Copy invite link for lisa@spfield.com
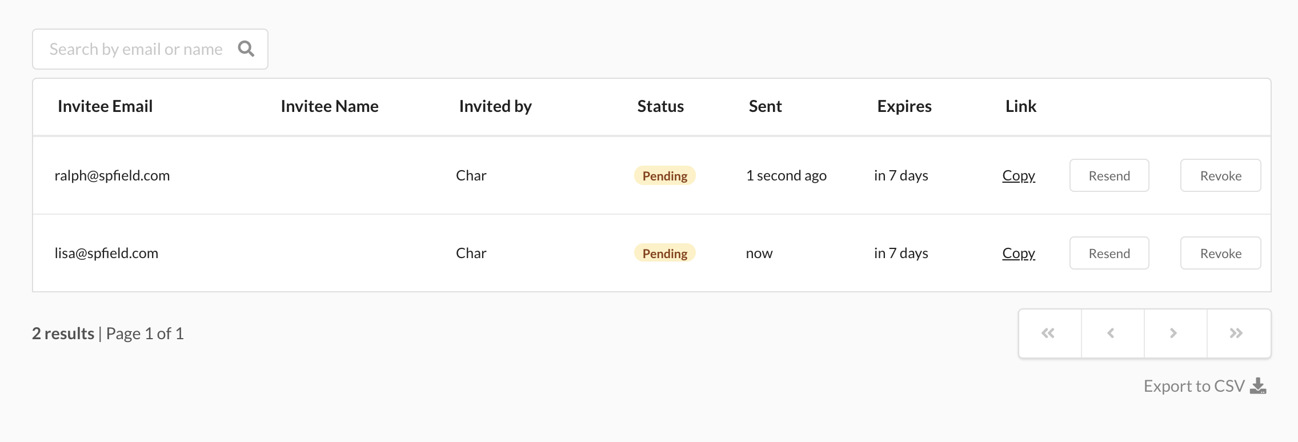This screenshot has height=442, width=1298. (1019, 253)
